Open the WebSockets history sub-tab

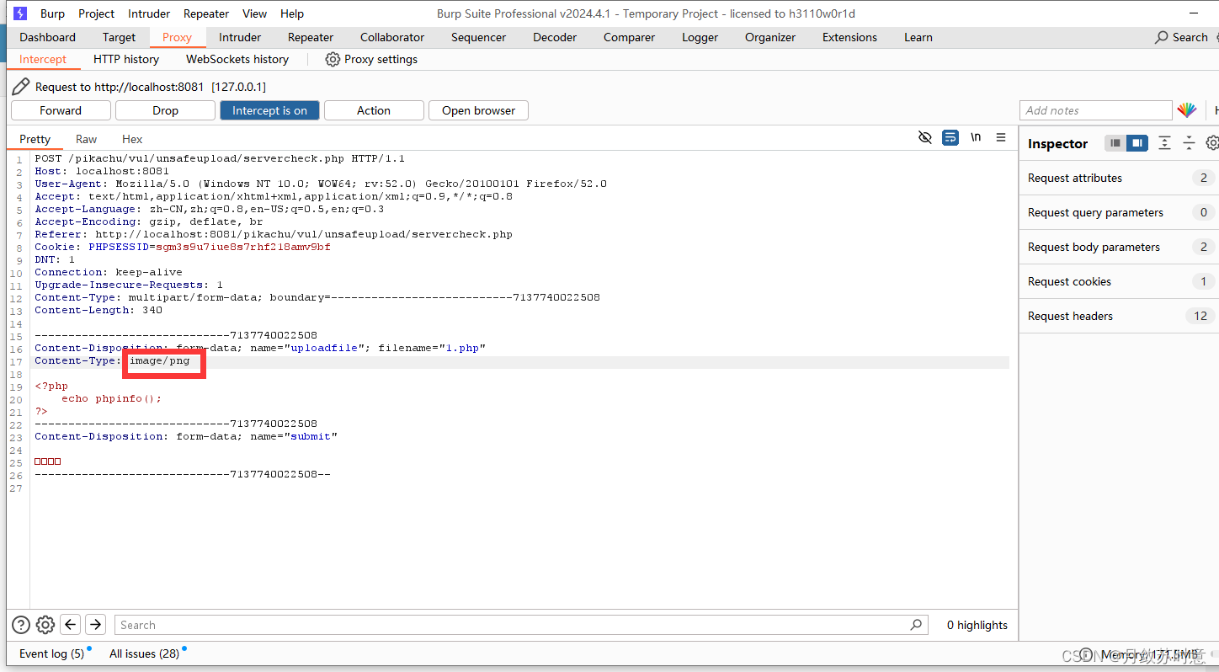(x=237, y=59)
